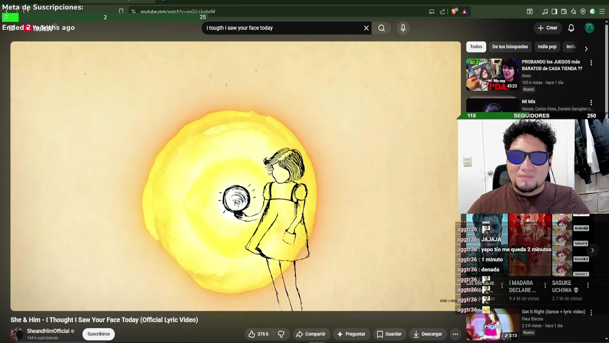The height and width of the screenshot is (343, 609).
Task: Show more filter chips with arrow
Action: click(x=586, y=49)
